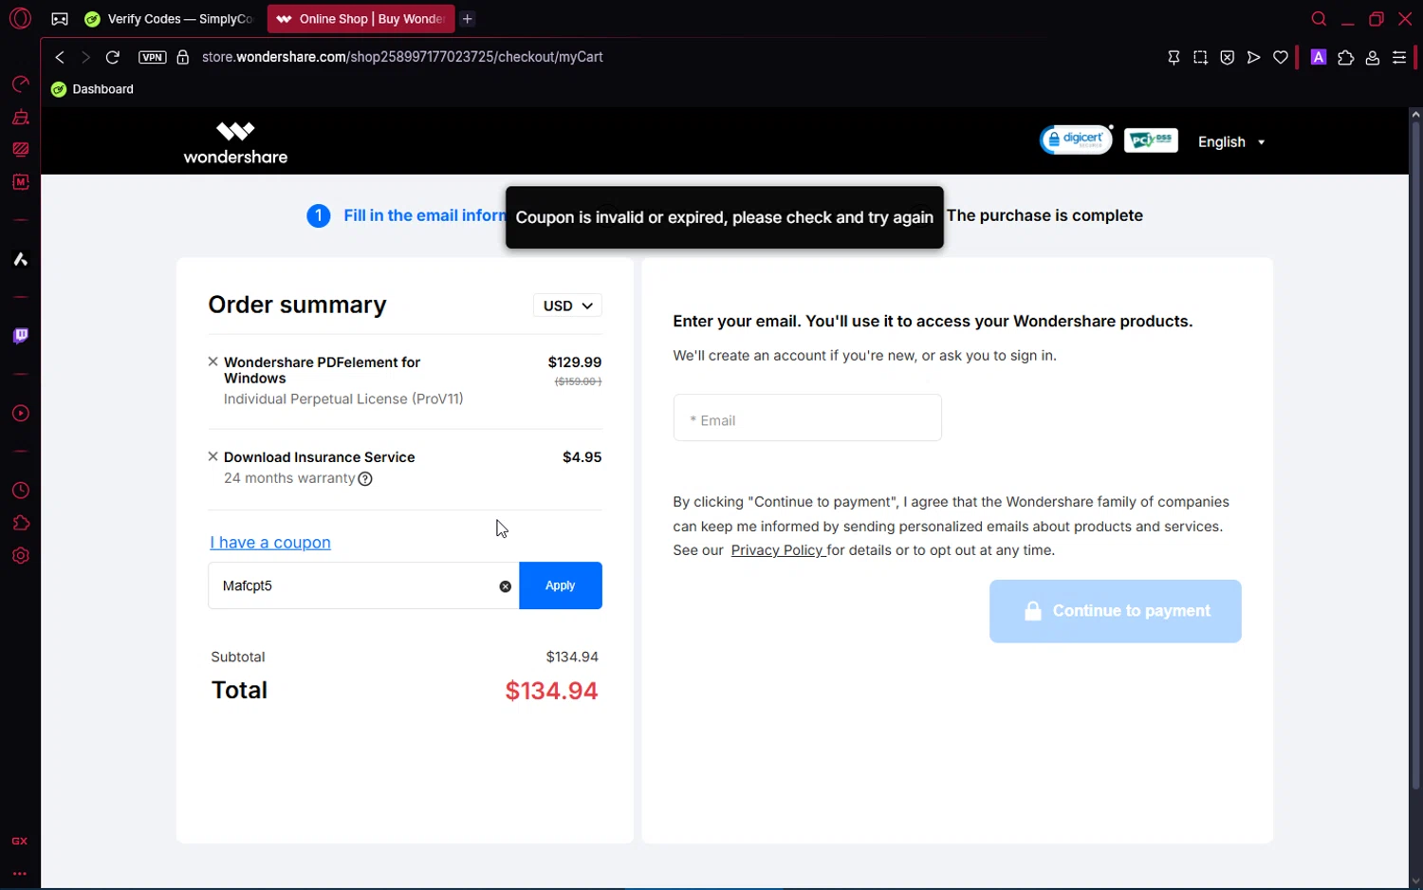
Task: Open the GX Cleaner broom icon in sidebar
Action: [x=20, y=118]
